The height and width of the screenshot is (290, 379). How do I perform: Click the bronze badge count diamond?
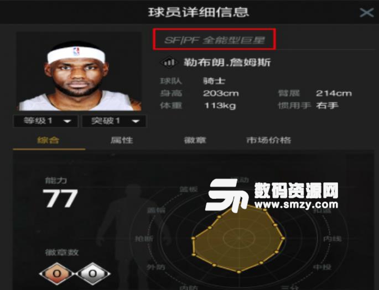[56, 274]
